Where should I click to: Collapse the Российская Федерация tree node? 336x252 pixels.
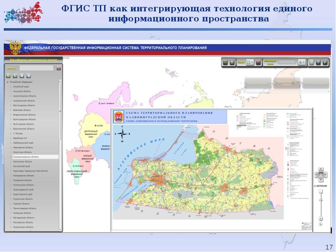[7, 82]
